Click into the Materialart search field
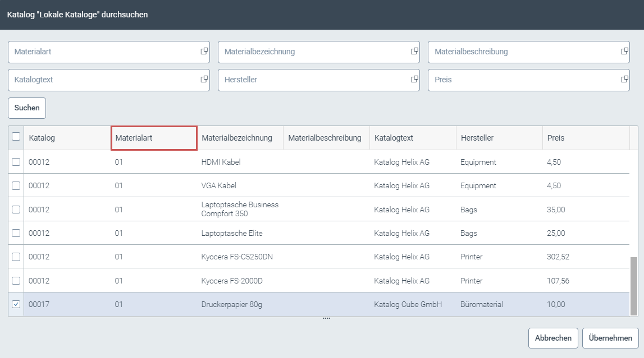 coord(84,52)
